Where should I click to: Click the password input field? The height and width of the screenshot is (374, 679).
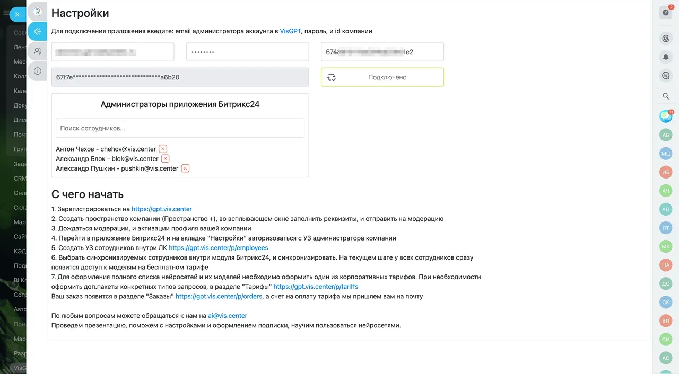pyautogui.click(x=247, y=52)
